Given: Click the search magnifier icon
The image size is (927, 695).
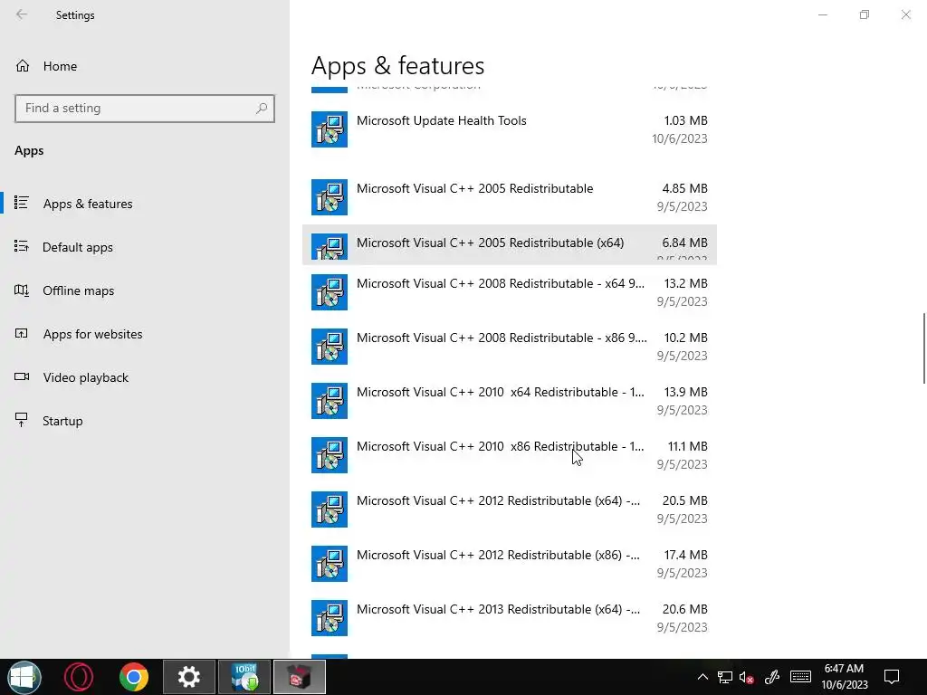Looking at the screenshot, I should point(262,109).
